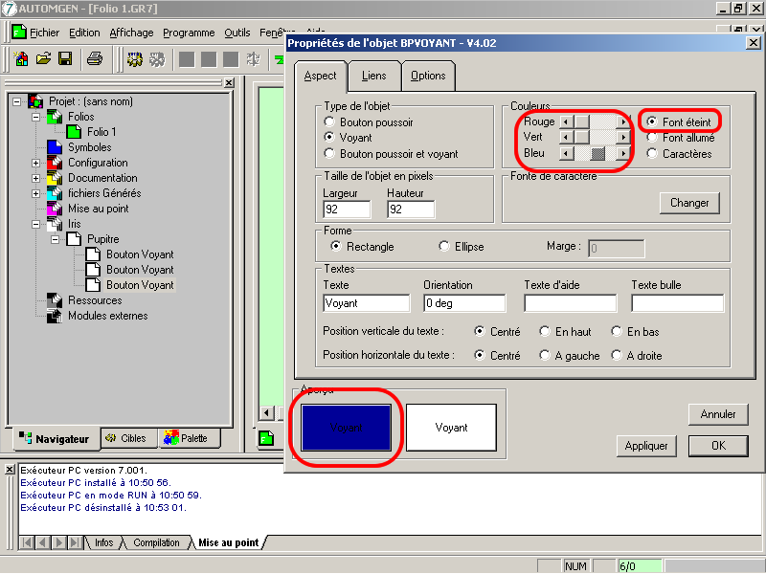Click the magenta Mise au point tree icon
The height and width of the screenshot is (574, 766).
[54, 209]
